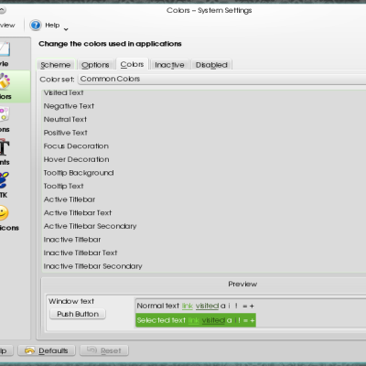366x366 pixels.
Task: Select the Inactive Titlebar row
Action: 204,240
